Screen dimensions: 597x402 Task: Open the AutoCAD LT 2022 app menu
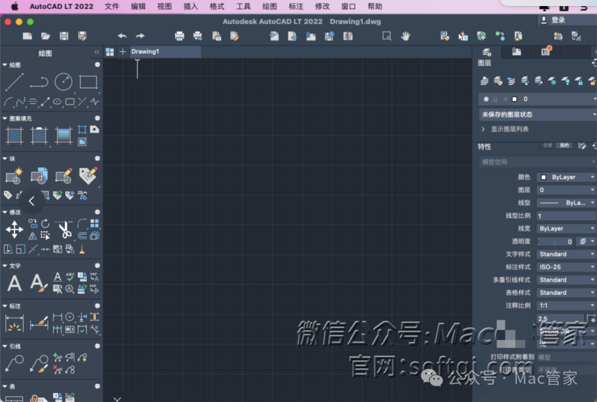click(x=61, y=7)
